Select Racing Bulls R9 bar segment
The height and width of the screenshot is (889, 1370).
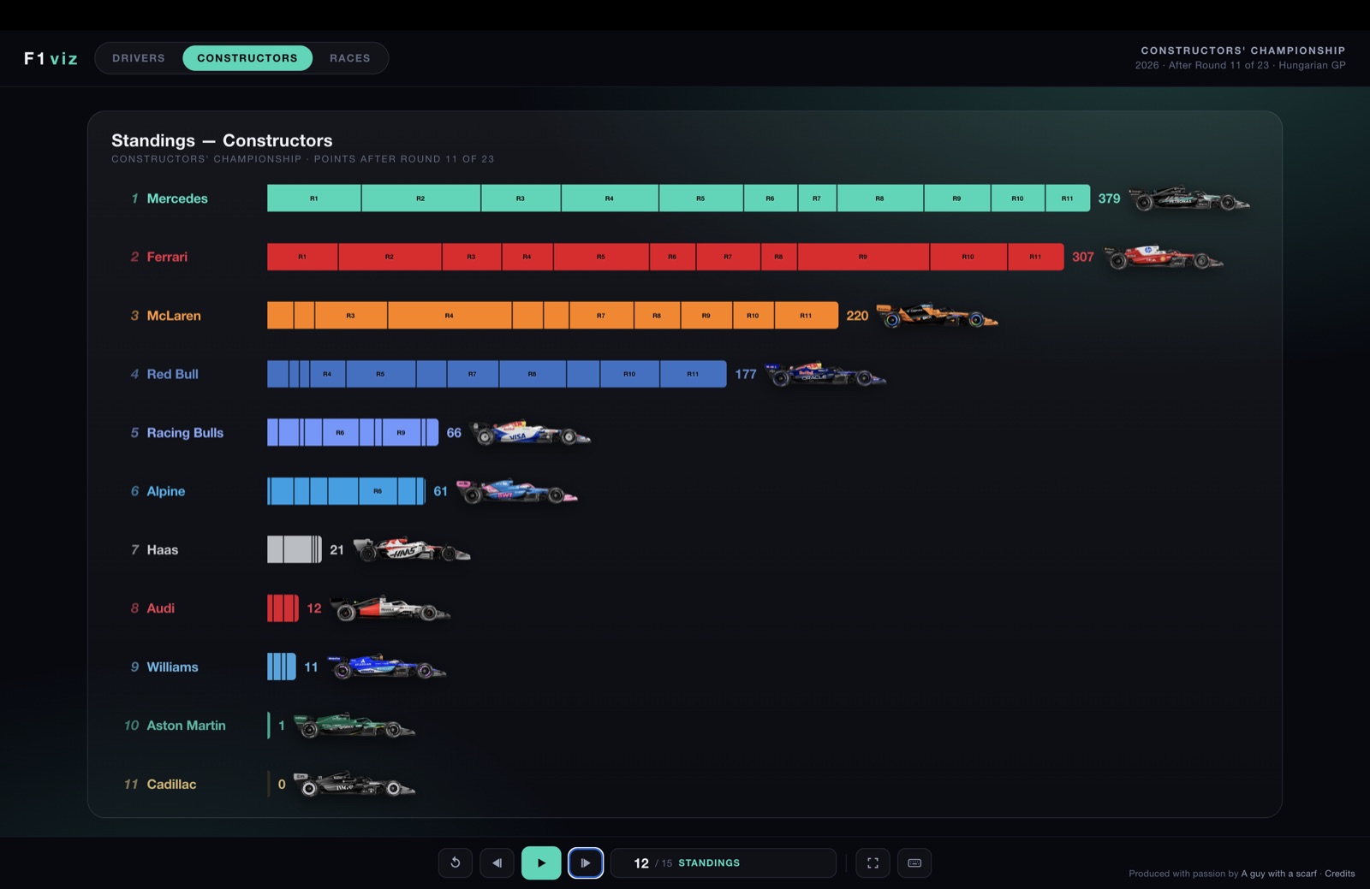point(402,433)
